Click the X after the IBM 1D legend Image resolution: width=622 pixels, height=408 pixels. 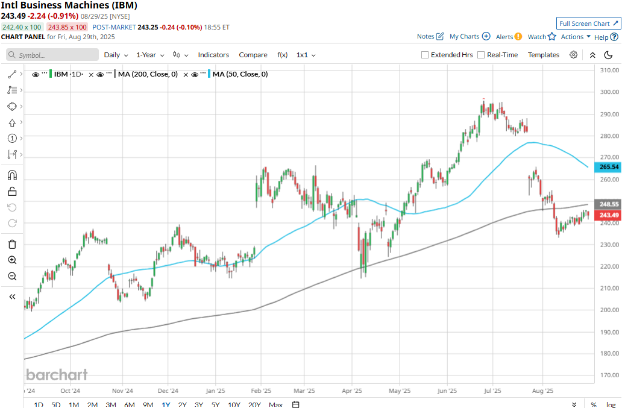[x=91, y=75]
